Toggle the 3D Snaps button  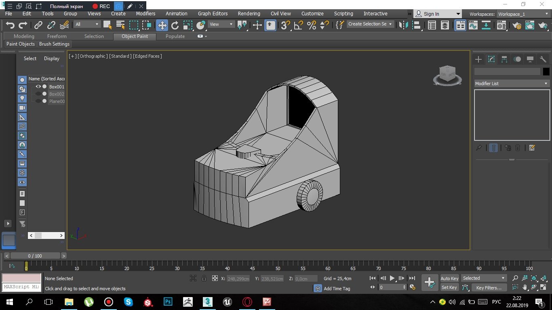pos(286,25)
